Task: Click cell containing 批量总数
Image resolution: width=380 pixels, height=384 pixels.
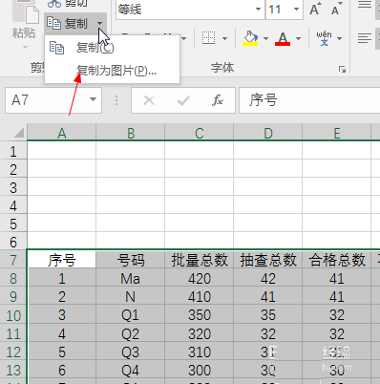Action: click(x=200, y=260)
